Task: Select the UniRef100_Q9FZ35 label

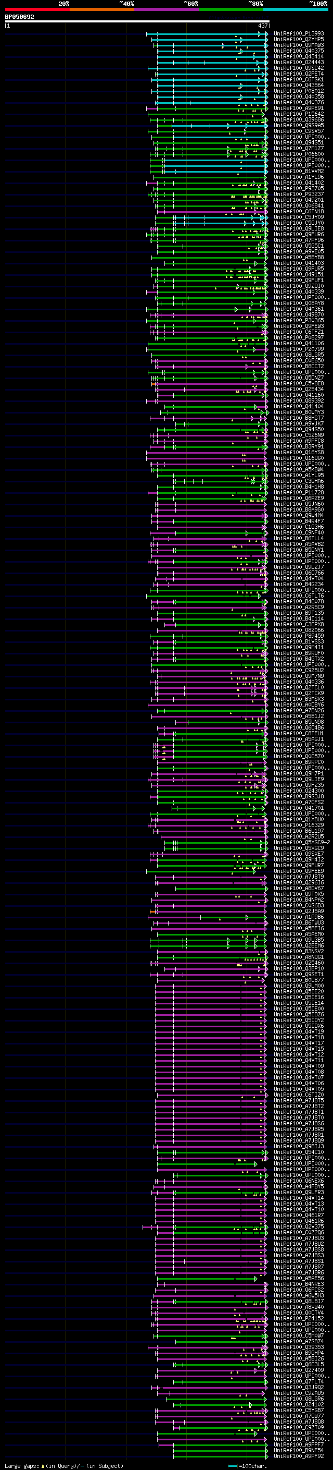Action: coord(299,785)
